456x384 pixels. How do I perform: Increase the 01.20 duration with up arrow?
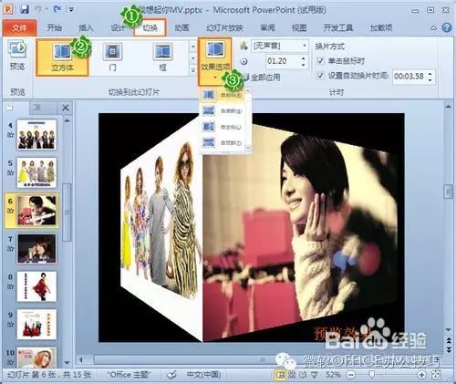click(303, 58)
